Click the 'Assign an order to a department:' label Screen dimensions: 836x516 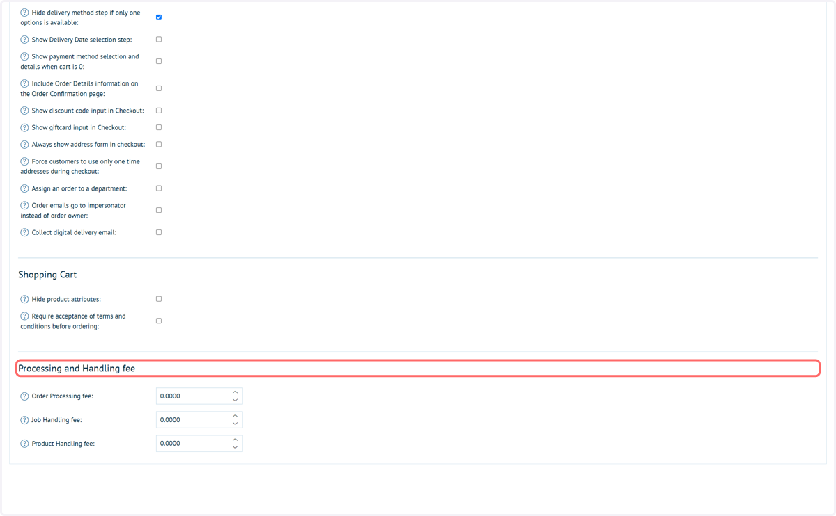tap(79, 188)
